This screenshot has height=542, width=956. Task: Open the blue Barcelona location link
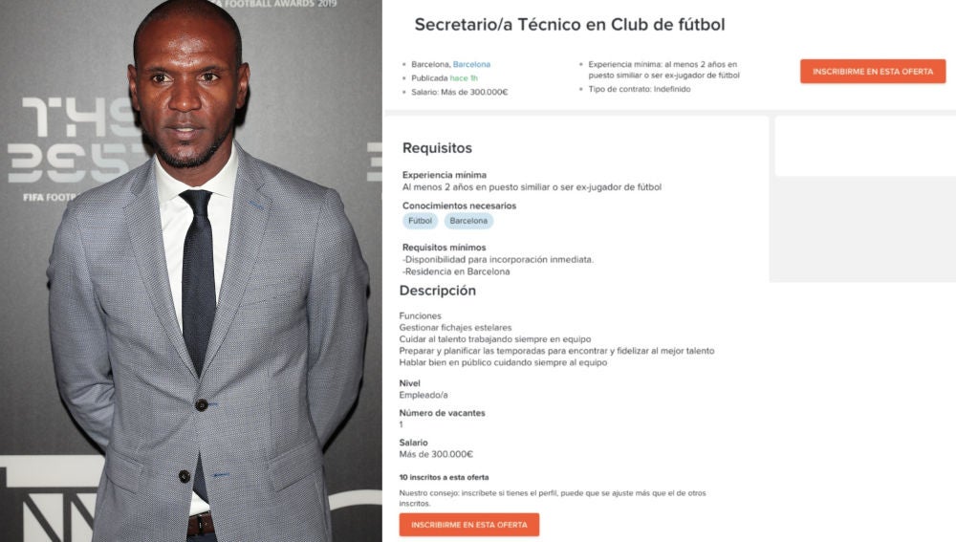[x=471, y=64]
